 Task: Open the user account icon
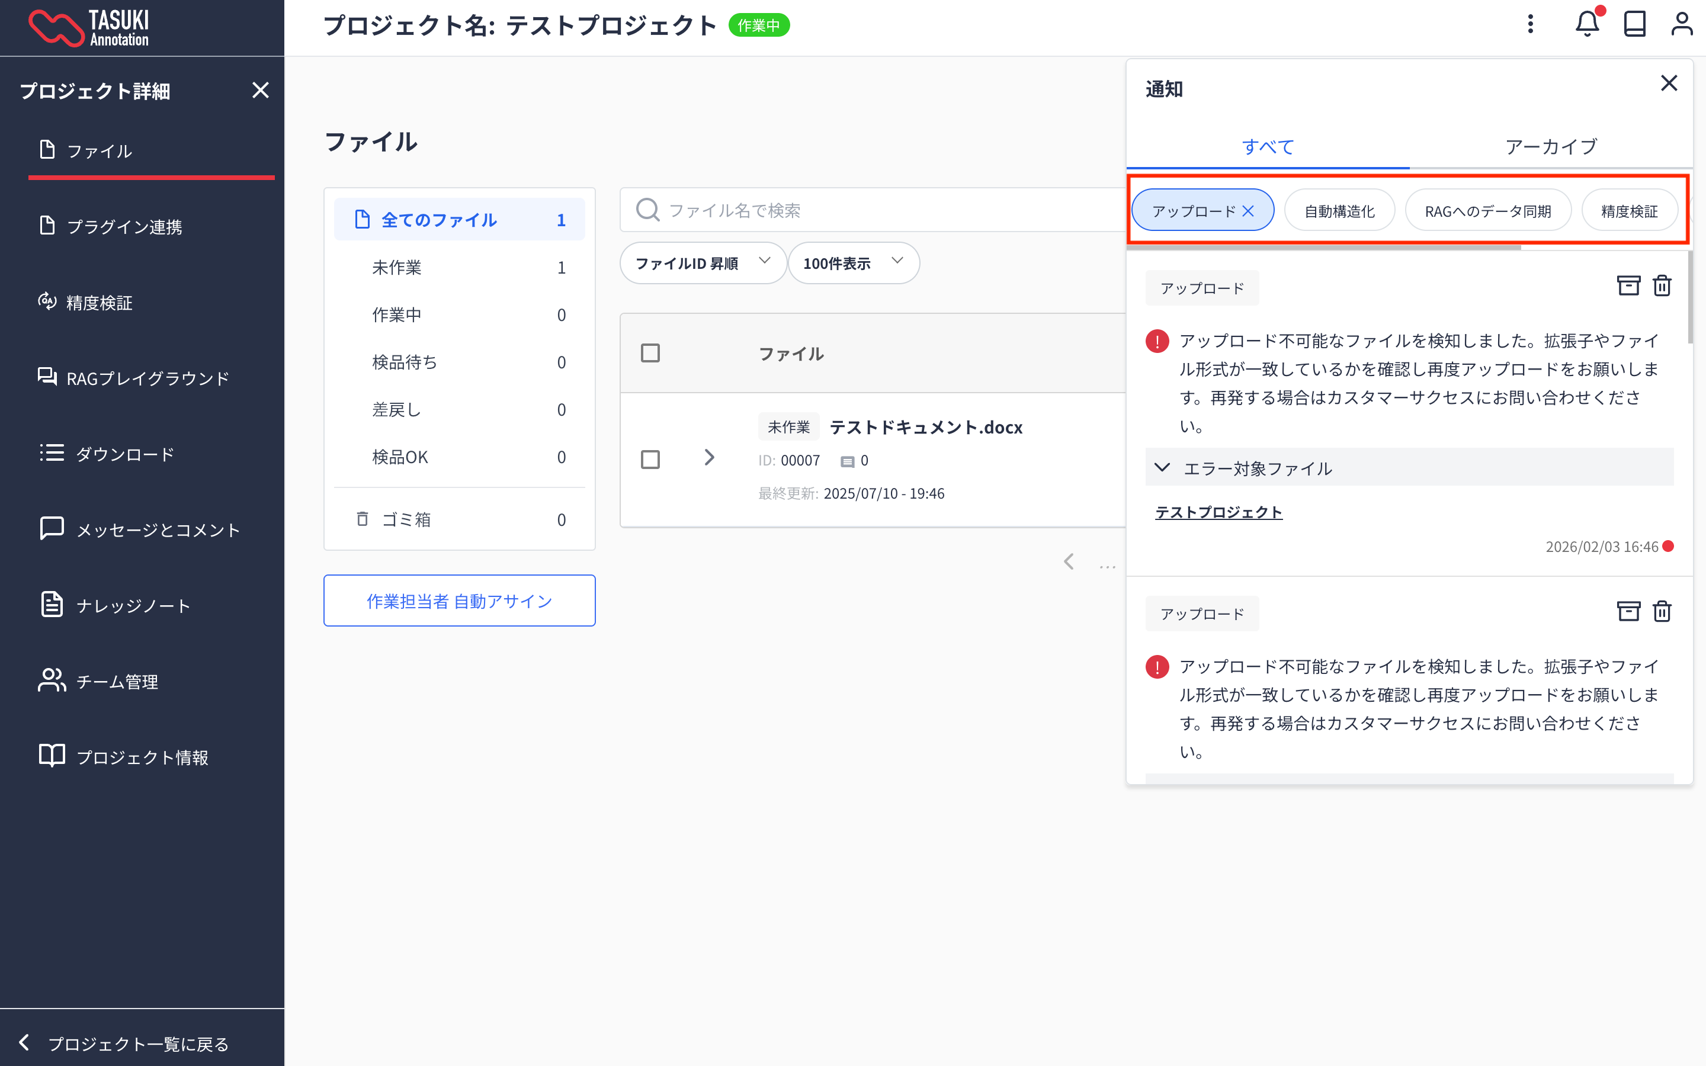click(1681, 25)
